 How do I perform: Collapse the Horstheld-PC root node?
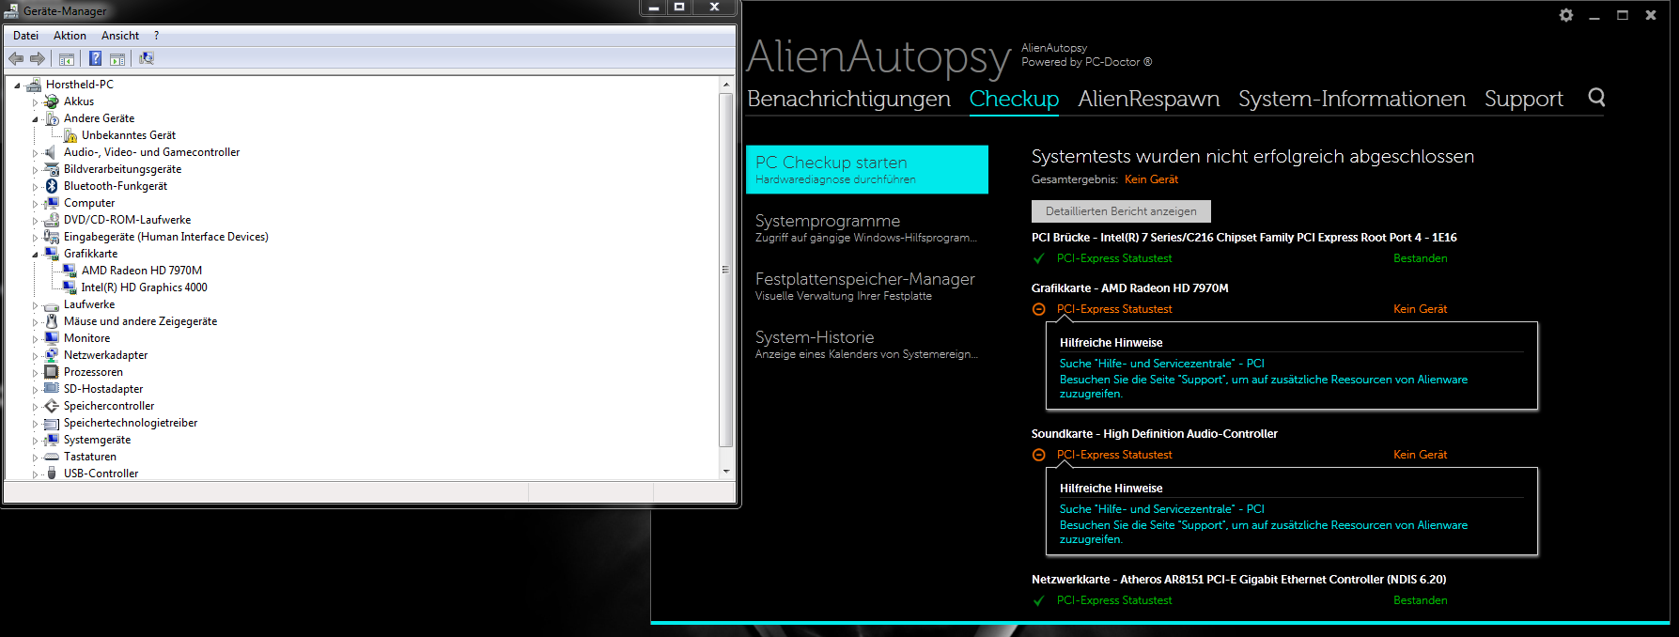click(x=18, y=85)
